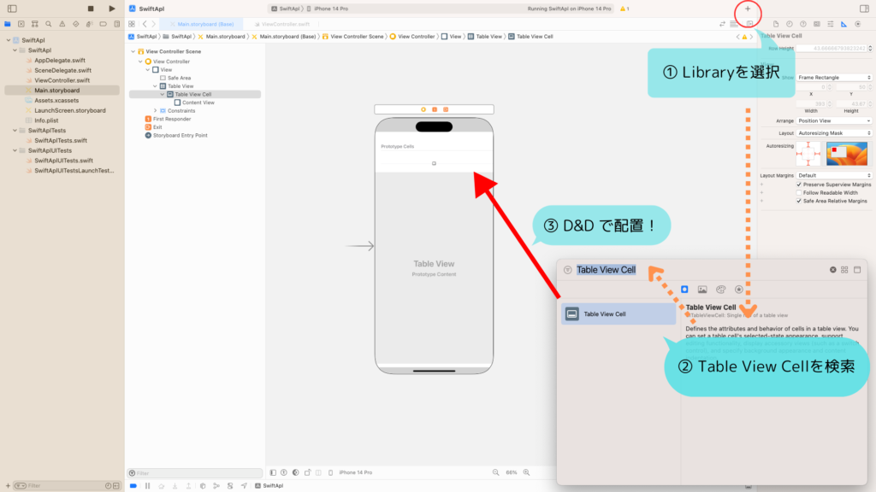Open the Library with the plus button
The width and height of the screenshot is (876, 492).
pyautogui.click(x=748, y=9)
